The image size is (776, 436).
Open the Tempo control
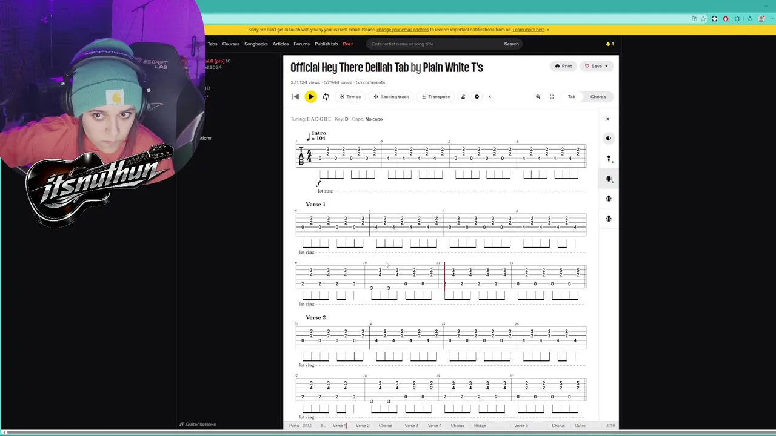(350, 97)
